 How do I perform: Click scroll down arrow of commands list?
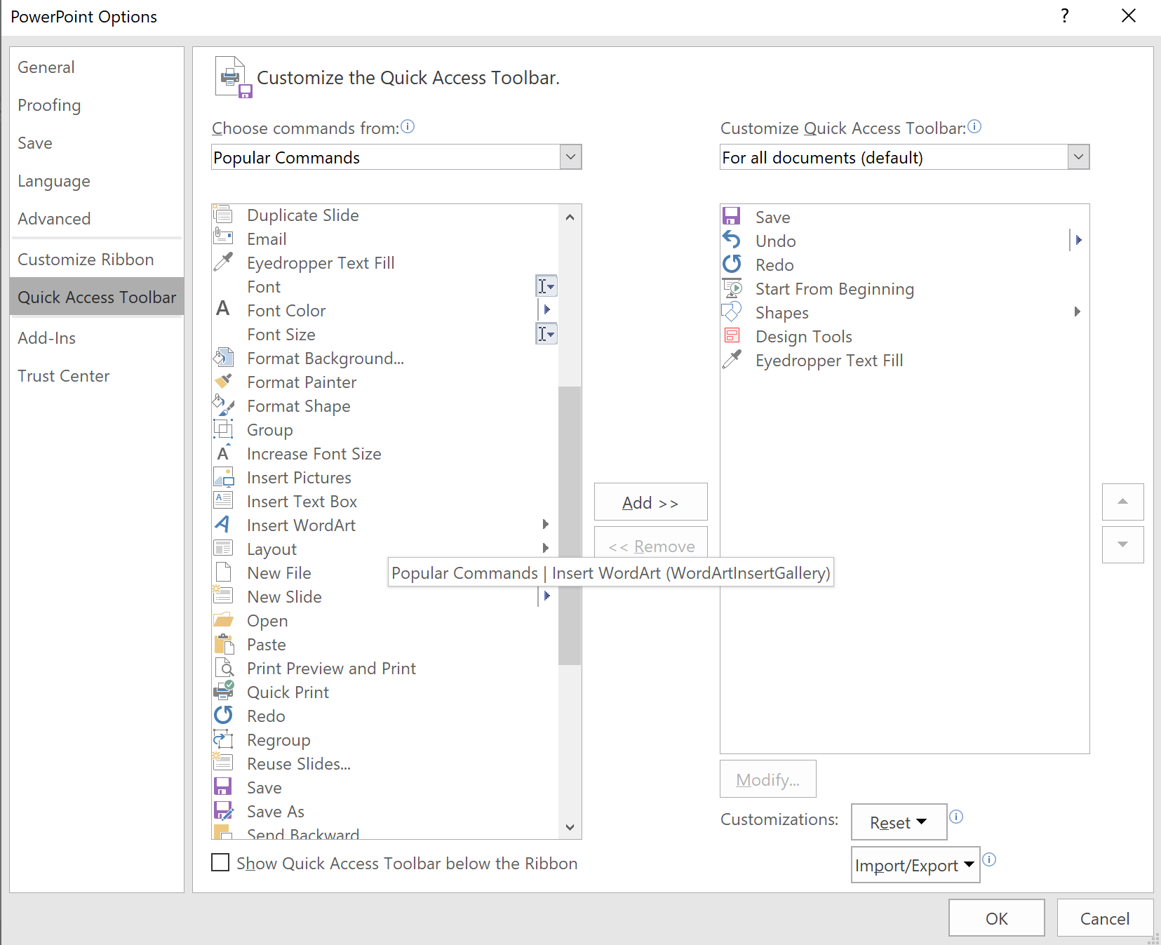[570, 827]
